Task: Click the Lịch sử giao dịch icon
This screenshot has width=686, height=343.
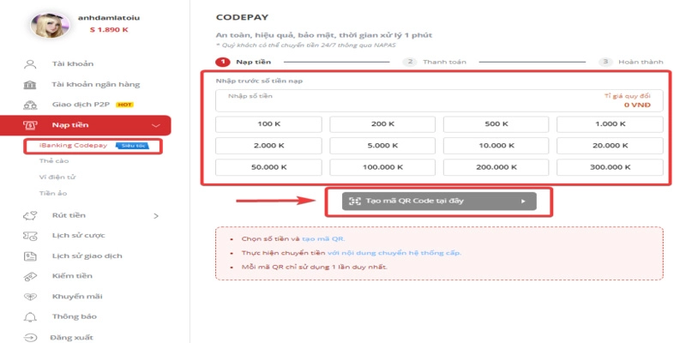Action: [30, 256]
